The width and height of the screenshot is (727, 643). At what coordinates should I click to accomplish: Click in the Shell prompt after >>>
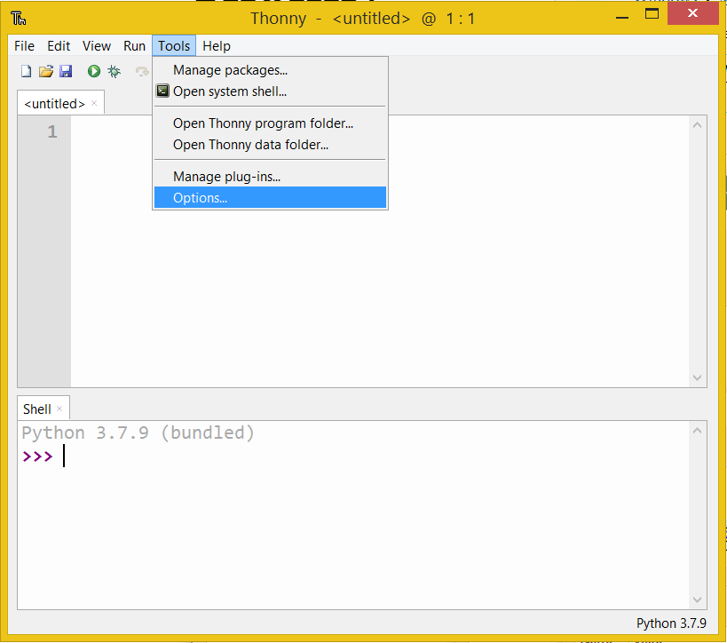click(64, 456)
